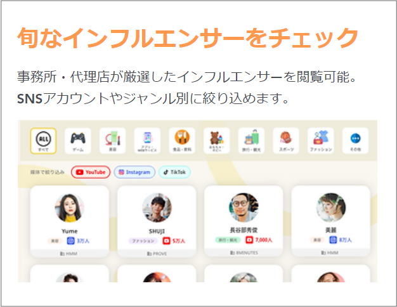Toggle the Instagram media filter

[134, 173]
